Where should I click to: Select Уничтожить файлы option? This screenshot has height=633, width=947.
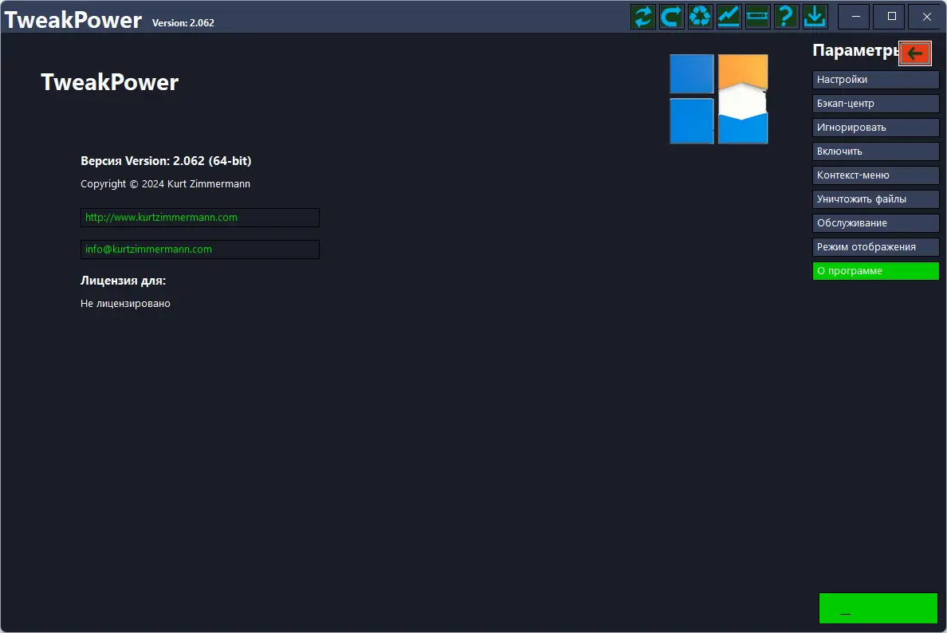click(876, 199)
